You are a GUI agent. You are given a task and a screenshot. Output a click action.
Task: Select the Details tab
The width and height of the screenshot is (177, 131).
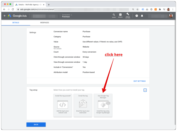(16, 22)
